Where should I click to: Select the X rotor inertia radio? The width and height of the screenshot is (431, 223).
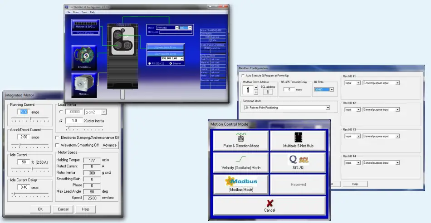pyautogui.click(x=61, y=121)
